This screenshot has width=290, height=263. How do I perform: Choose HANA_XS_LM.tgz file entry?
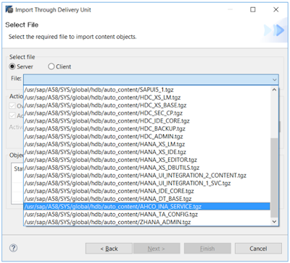(x=147, y=145)
